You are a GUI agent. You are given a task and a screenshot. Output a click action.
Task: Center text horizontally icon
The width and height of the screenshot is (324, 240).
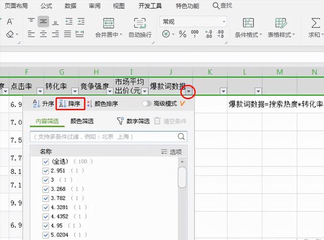[x=43, y=34]
